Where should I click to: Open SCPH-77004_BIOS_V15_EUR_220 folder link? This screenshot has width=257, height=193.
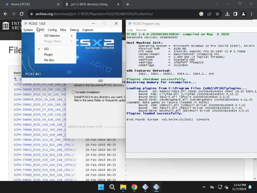click(x=44, y=170)
